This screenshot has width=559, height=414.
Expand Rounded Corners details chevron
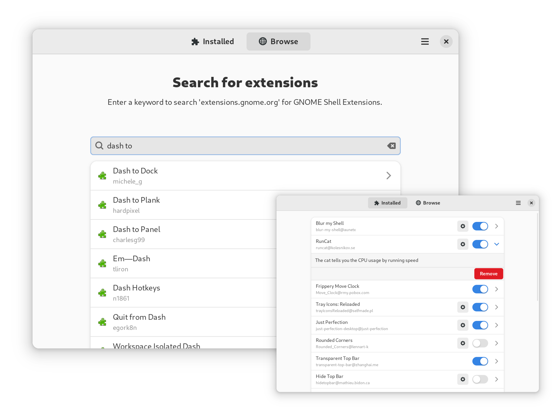[497, 343]
